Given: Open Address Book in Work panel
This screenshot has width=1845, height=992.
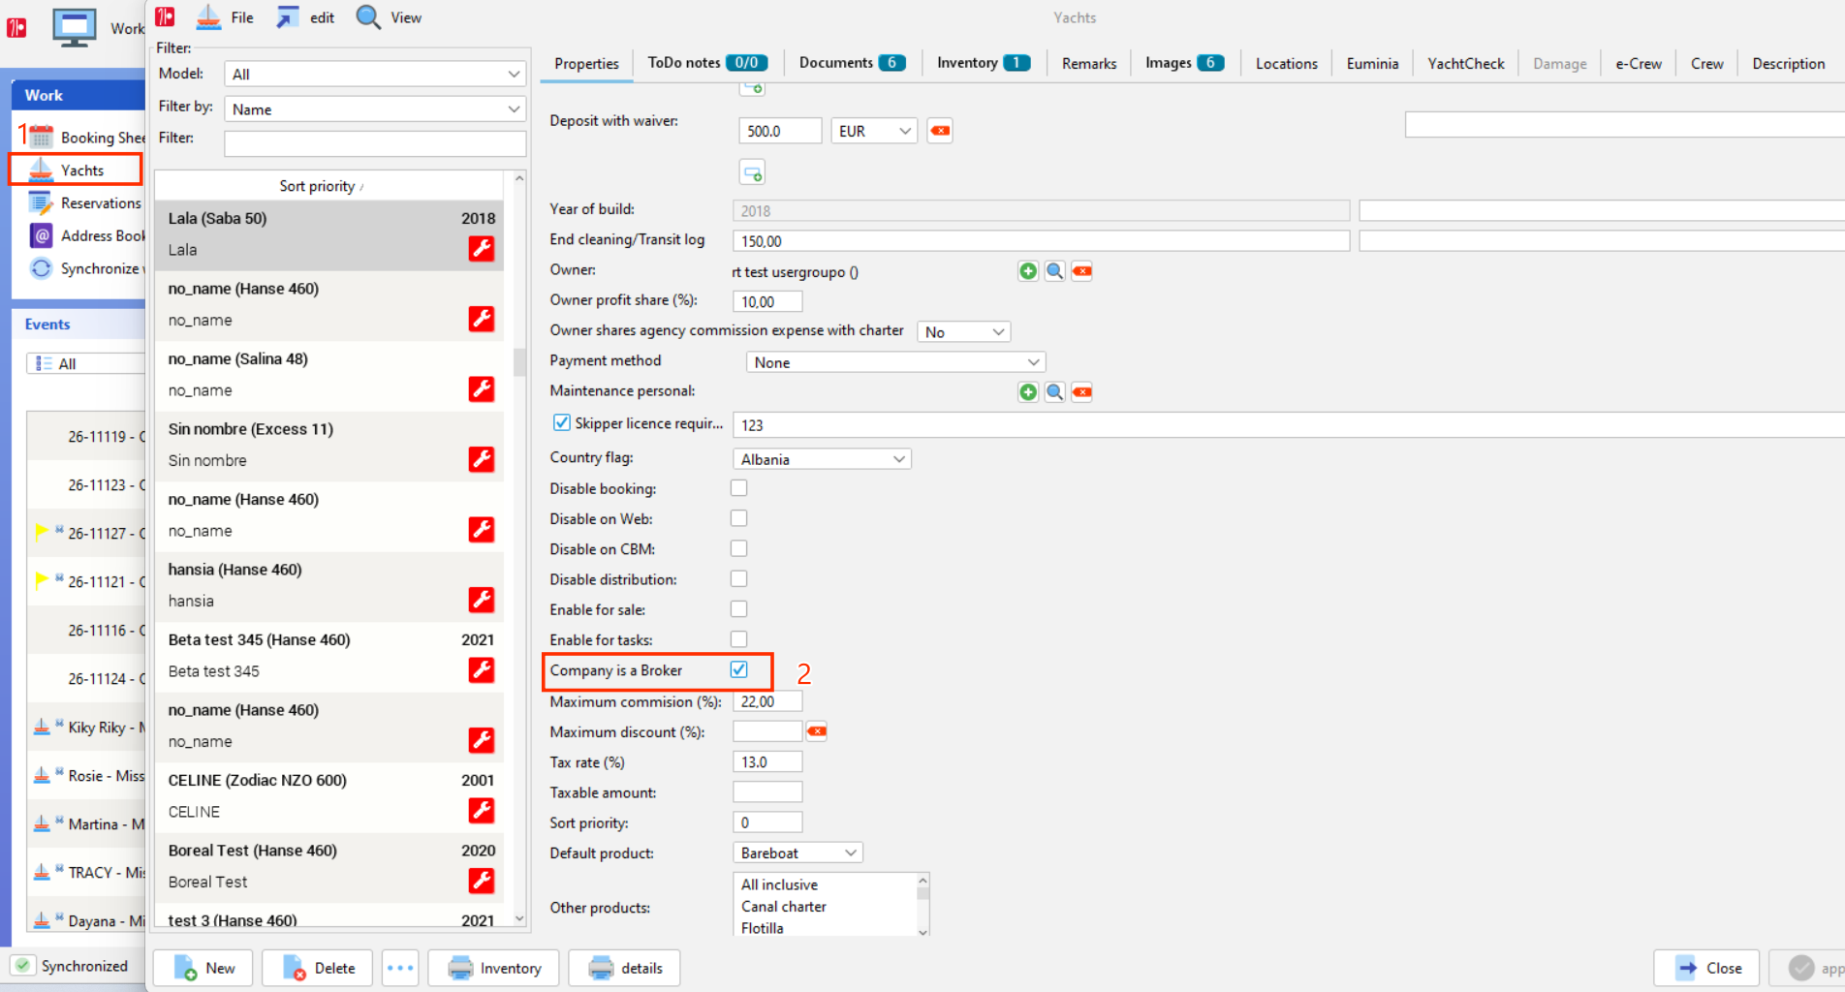Looking at the screenshot, I should pyautogui.click(x=87, y=235).
